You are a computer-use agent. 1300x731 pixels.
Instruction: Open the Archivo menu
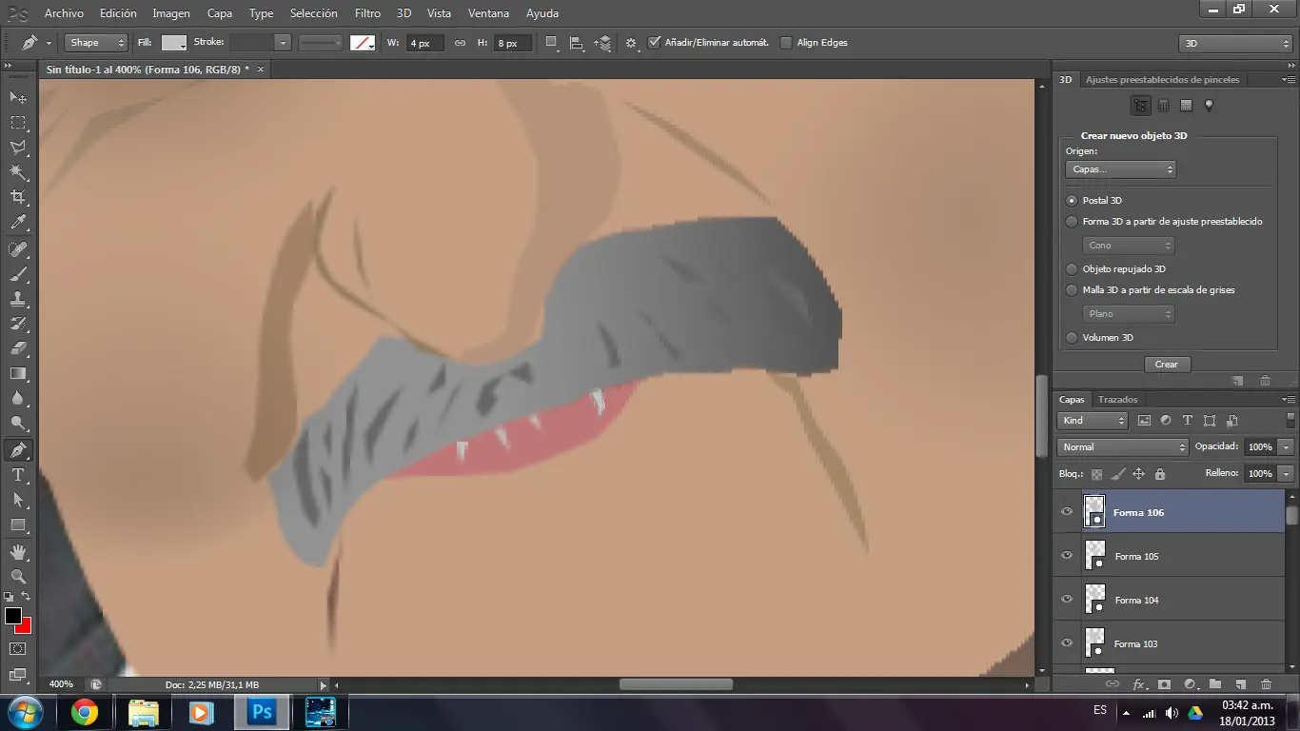(x=64, y=13)
